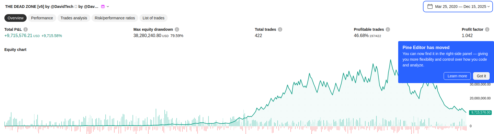Go to Risk/performance ratios tab
Screen dimensions: 494x134
click(115, 18)
